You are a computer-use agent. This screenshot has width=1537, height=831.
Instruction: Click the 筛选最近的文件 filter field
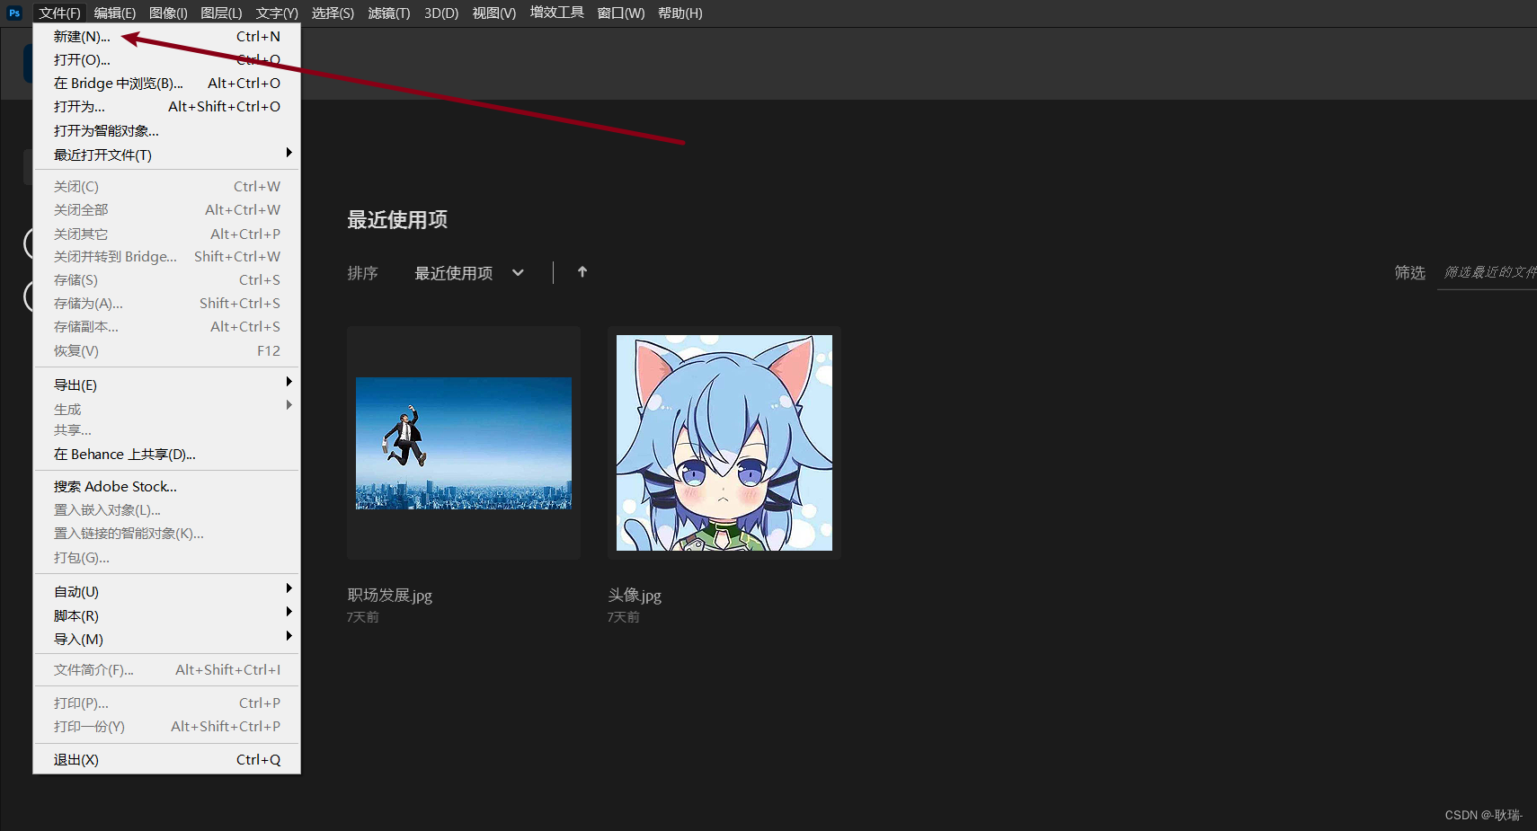coord(1488,272)
